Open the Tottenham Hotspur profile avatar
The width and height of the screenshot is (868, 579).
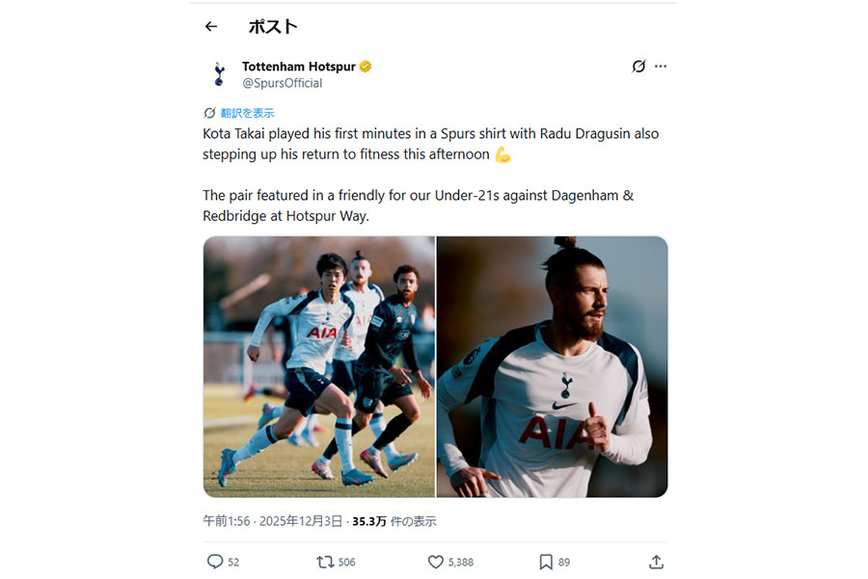[219, 74]
